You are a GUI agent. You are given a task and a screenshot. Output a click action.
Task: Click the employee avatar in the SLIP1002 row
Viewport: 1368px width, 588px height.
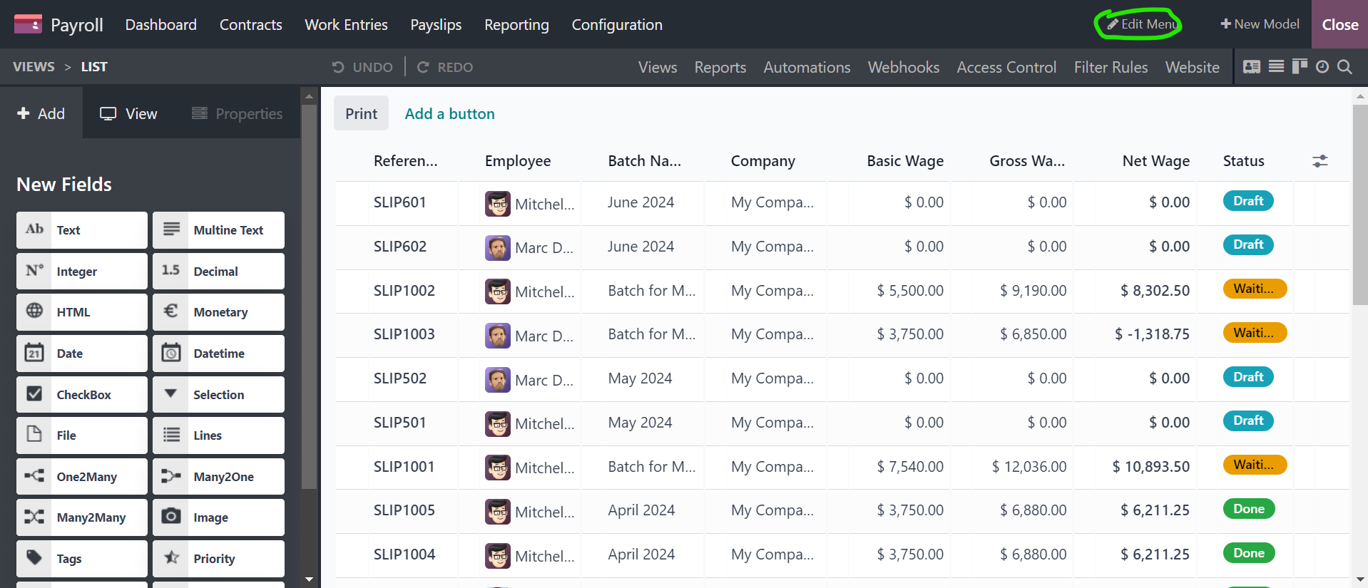point(498,292)
